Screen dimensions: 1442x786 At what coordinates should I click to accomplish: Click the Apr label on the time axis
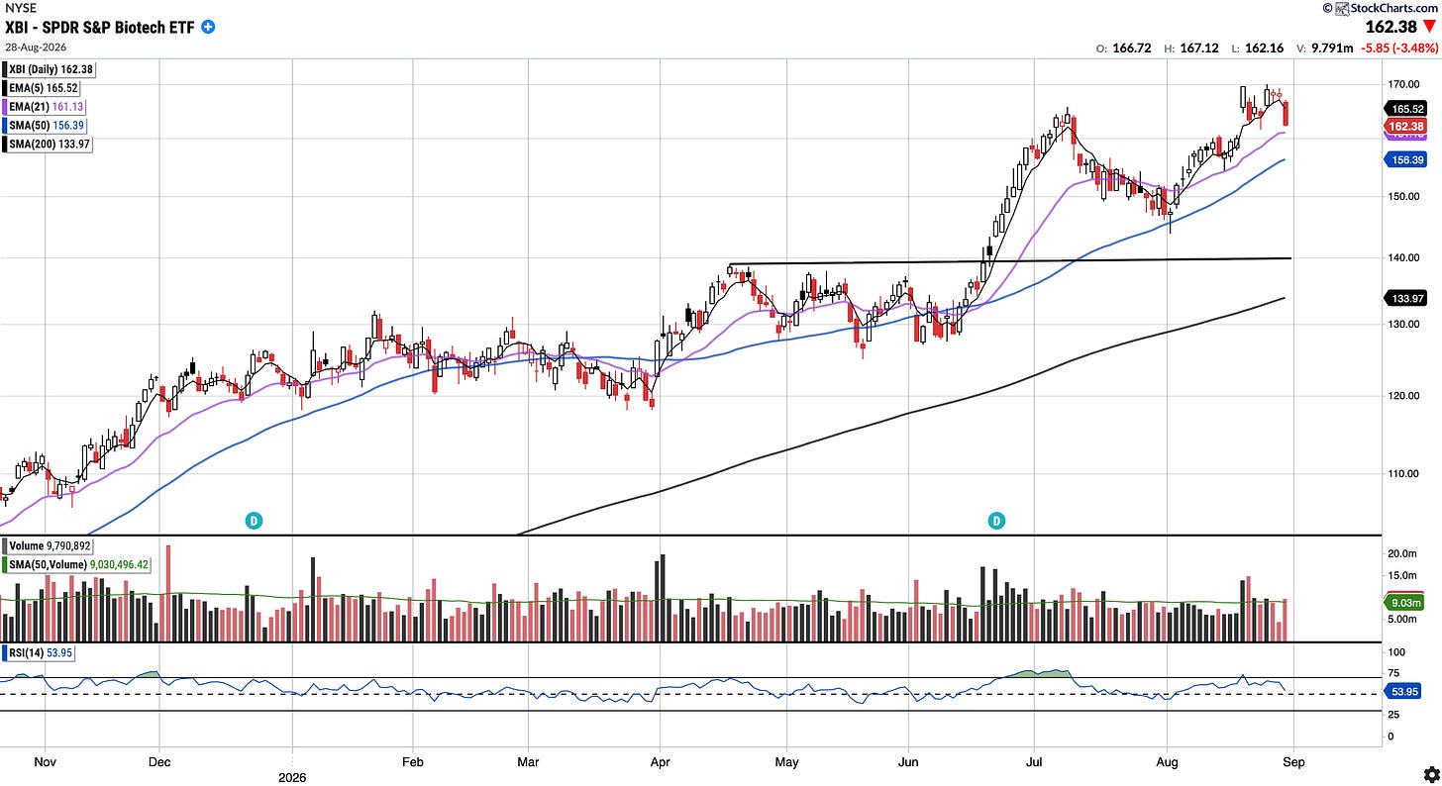(660, 760)
